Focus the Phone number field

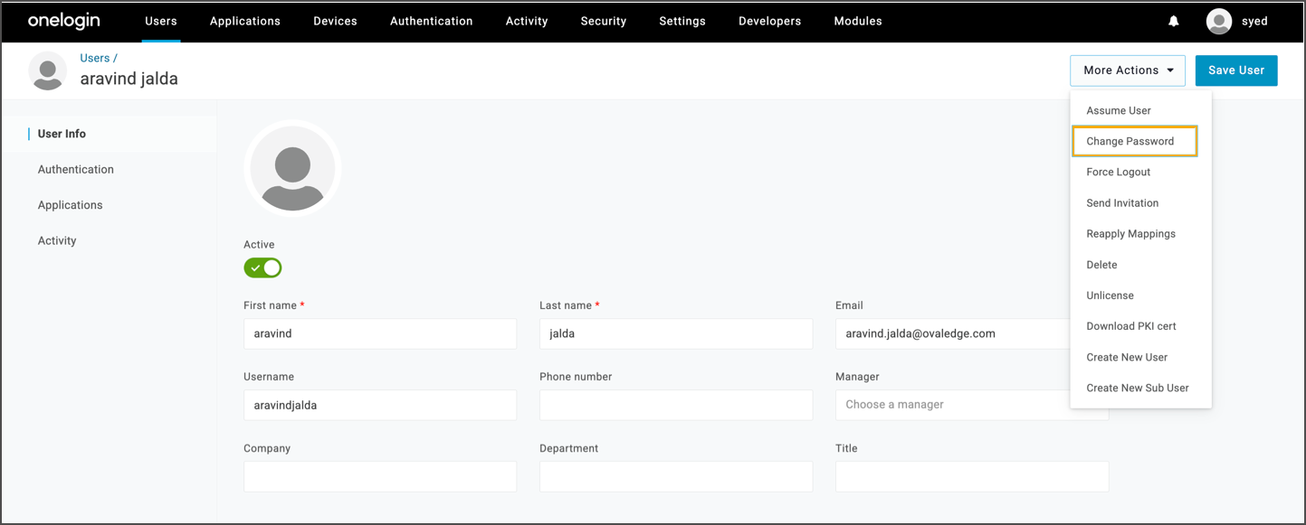(x=676, y=405)
